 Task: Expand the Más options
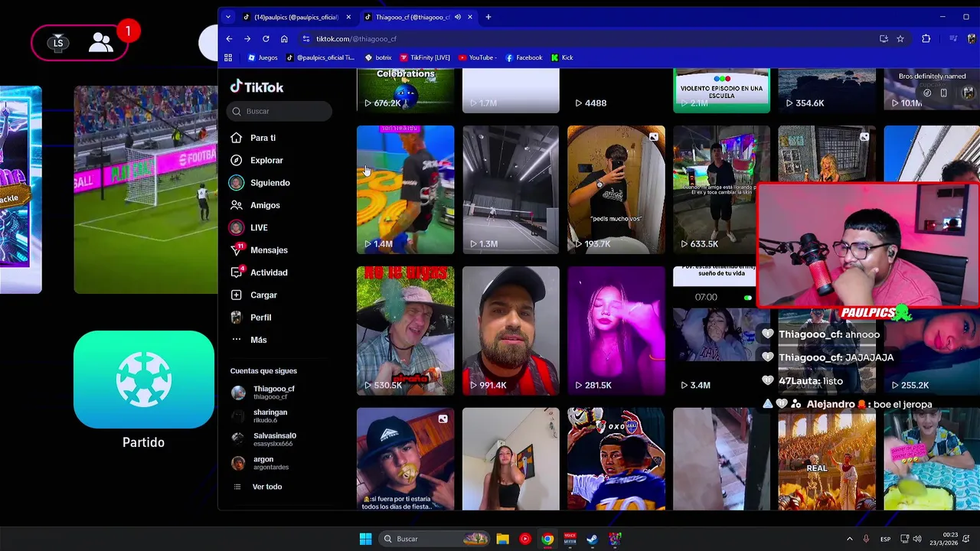(258, 340)
